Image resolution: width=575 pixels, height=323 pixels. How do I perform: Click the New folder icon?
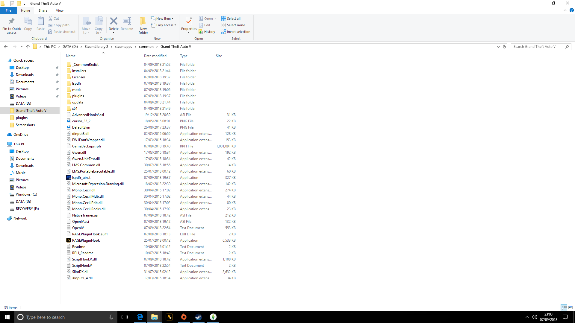pyautogui.click(x=143, y=22)
